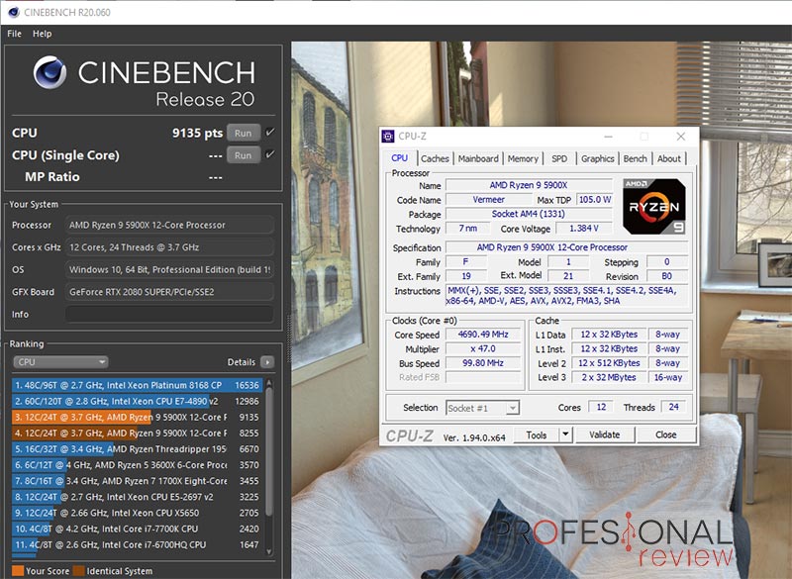This screenshot has width=792, height=579.
Task: Open the File menu in Cinebench
Action: click(x=14, y=34)
